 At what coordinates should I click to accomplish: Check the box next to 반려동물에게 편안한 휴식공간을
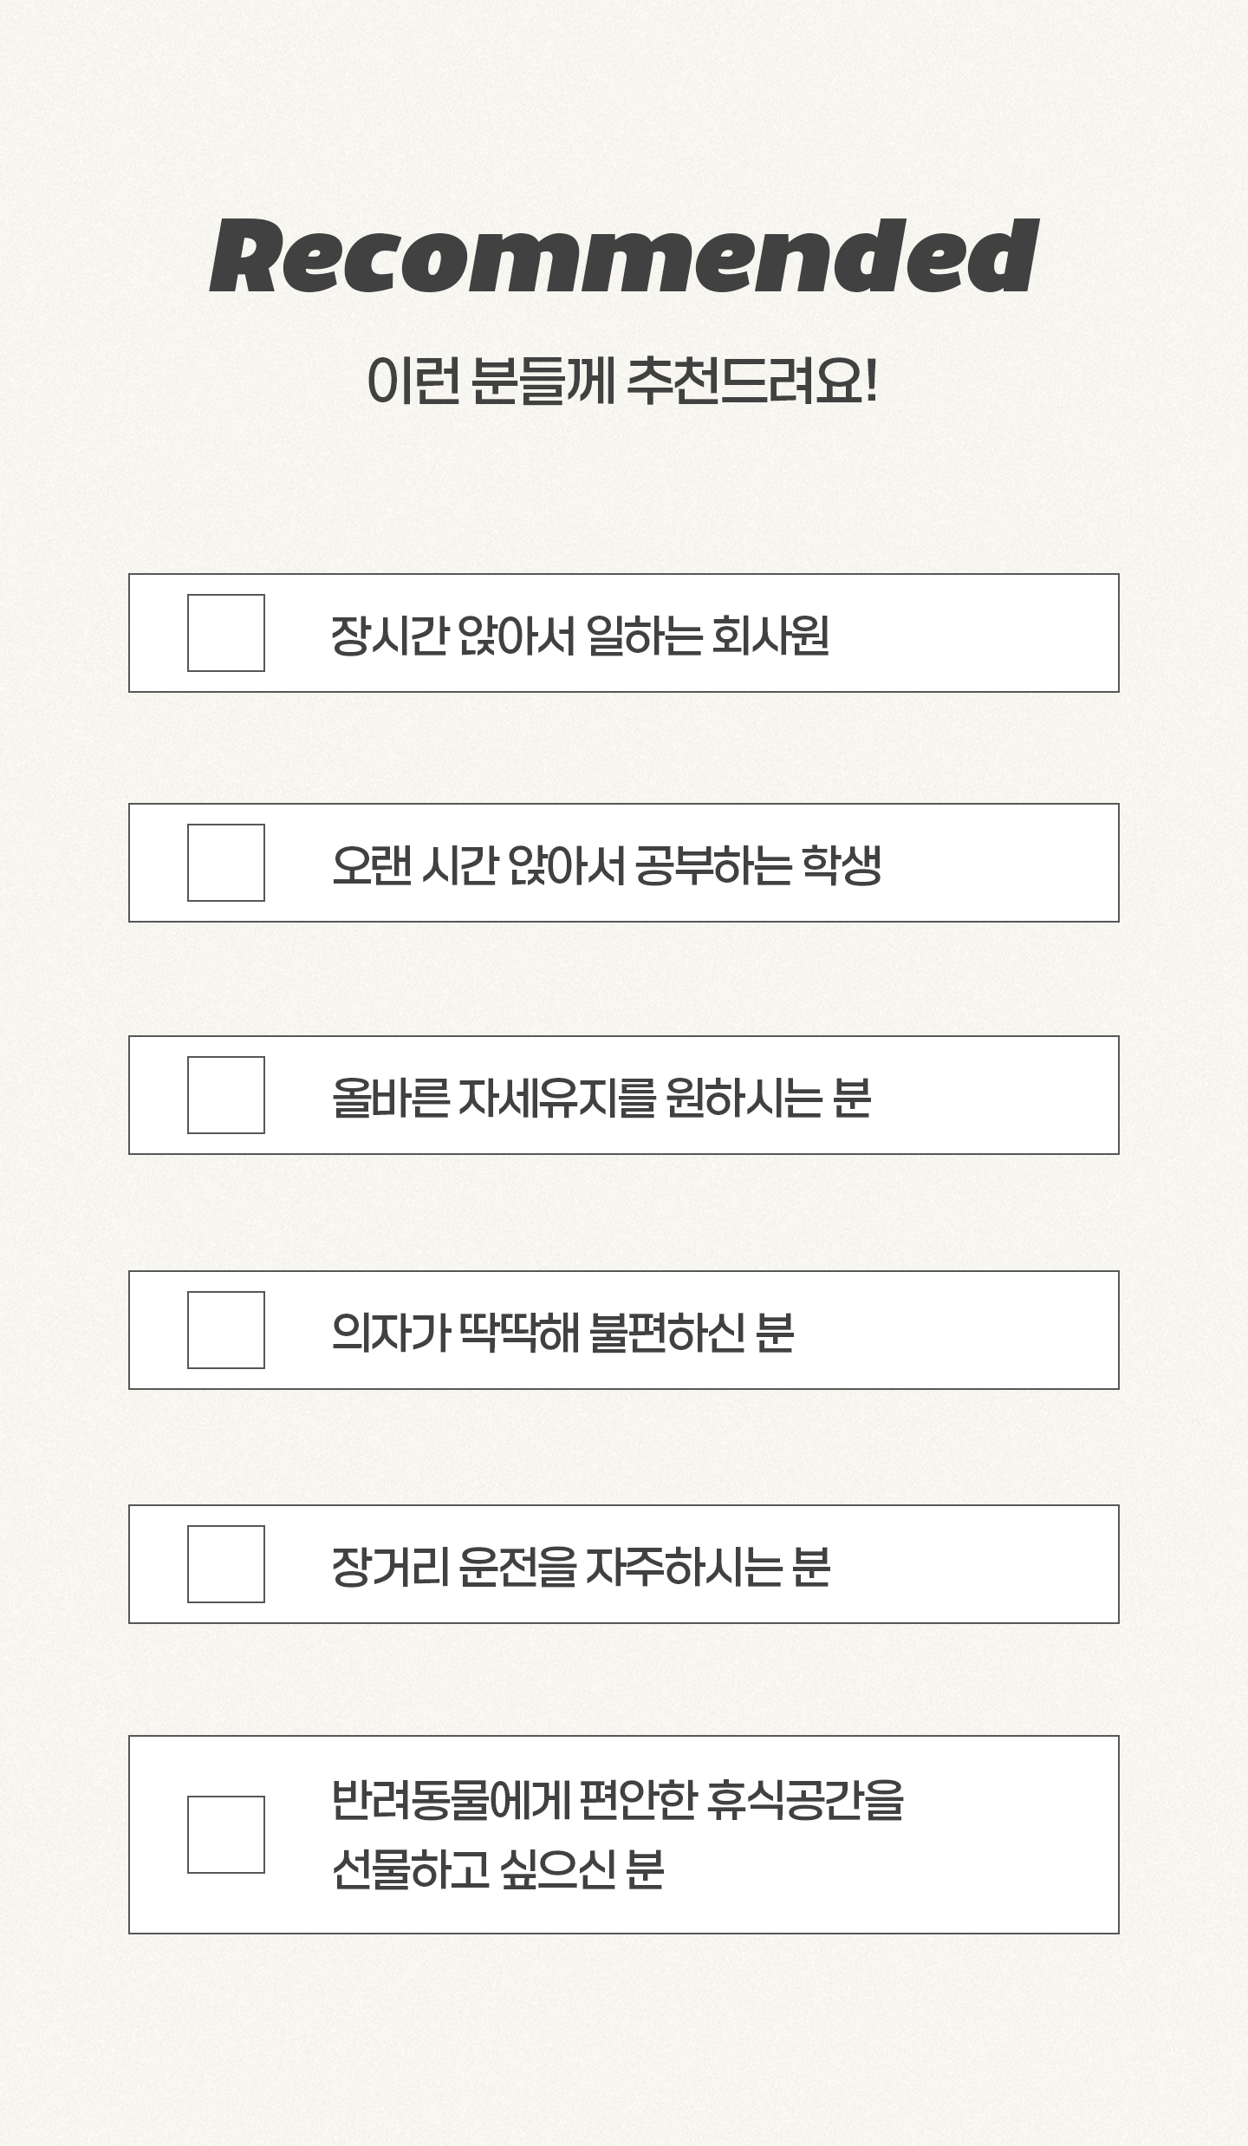226,1835
